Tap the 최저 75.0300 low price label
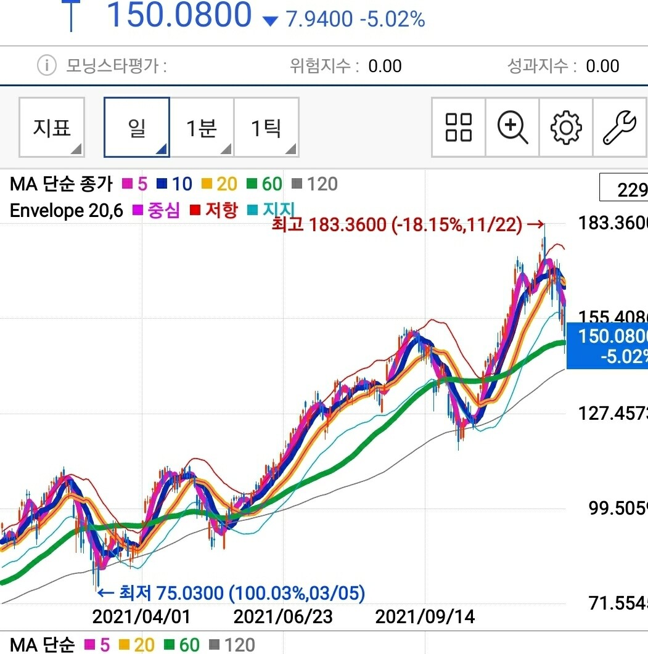The image size is (648, 654). [232, 594]
